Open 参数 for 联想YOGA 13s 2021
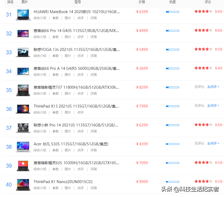Image resolution: width=224 pixels, height=197 pixels. tap(56, 56)
